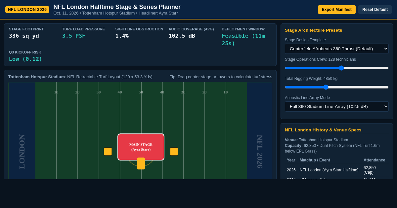
Task: Click the Year column header
Action: coord(291,160)
